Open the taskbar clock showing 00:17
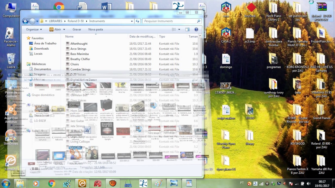 (322, 184)
